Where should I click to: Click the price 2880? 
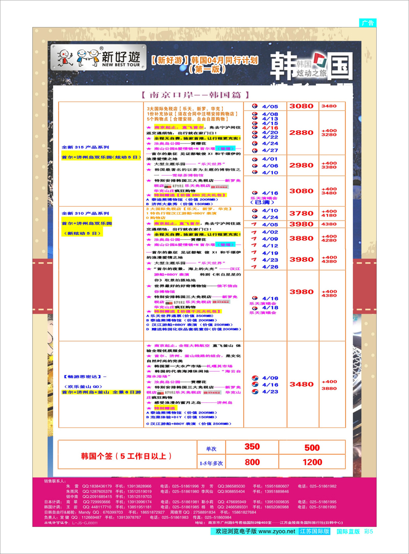(302, 132)
